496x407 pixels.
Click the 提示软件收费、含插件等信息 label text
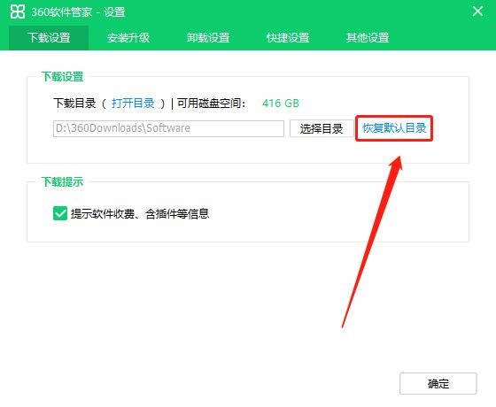pyautogui.click(x=140, y=213)
